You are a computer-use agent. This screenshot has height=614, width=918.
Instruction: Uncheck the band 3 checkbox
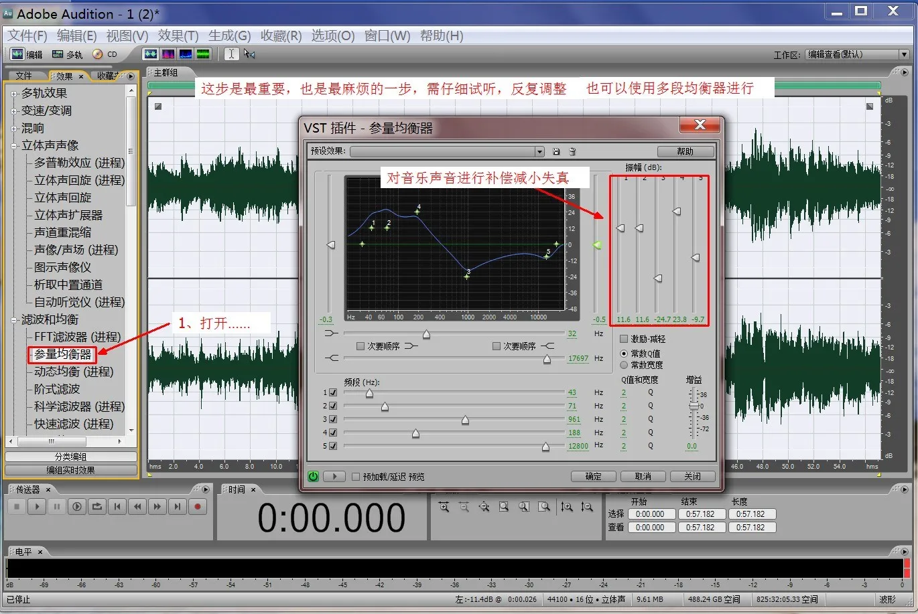[x=333, y=420]
